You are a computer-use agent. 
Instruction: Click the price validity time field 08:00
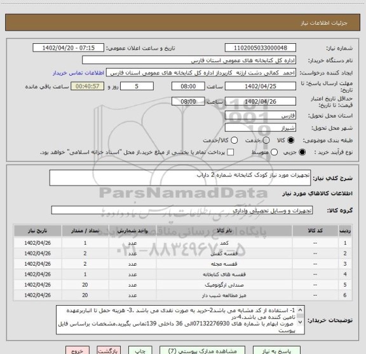188,101
